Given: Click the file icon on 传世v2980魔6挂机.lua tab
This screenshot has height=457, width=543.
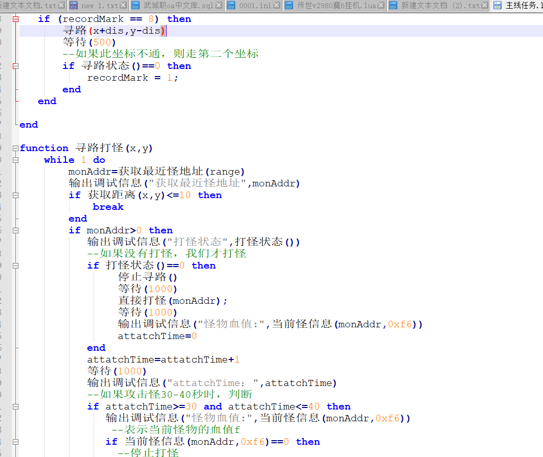Looking at the screenshot, I should tap(289, 6).
